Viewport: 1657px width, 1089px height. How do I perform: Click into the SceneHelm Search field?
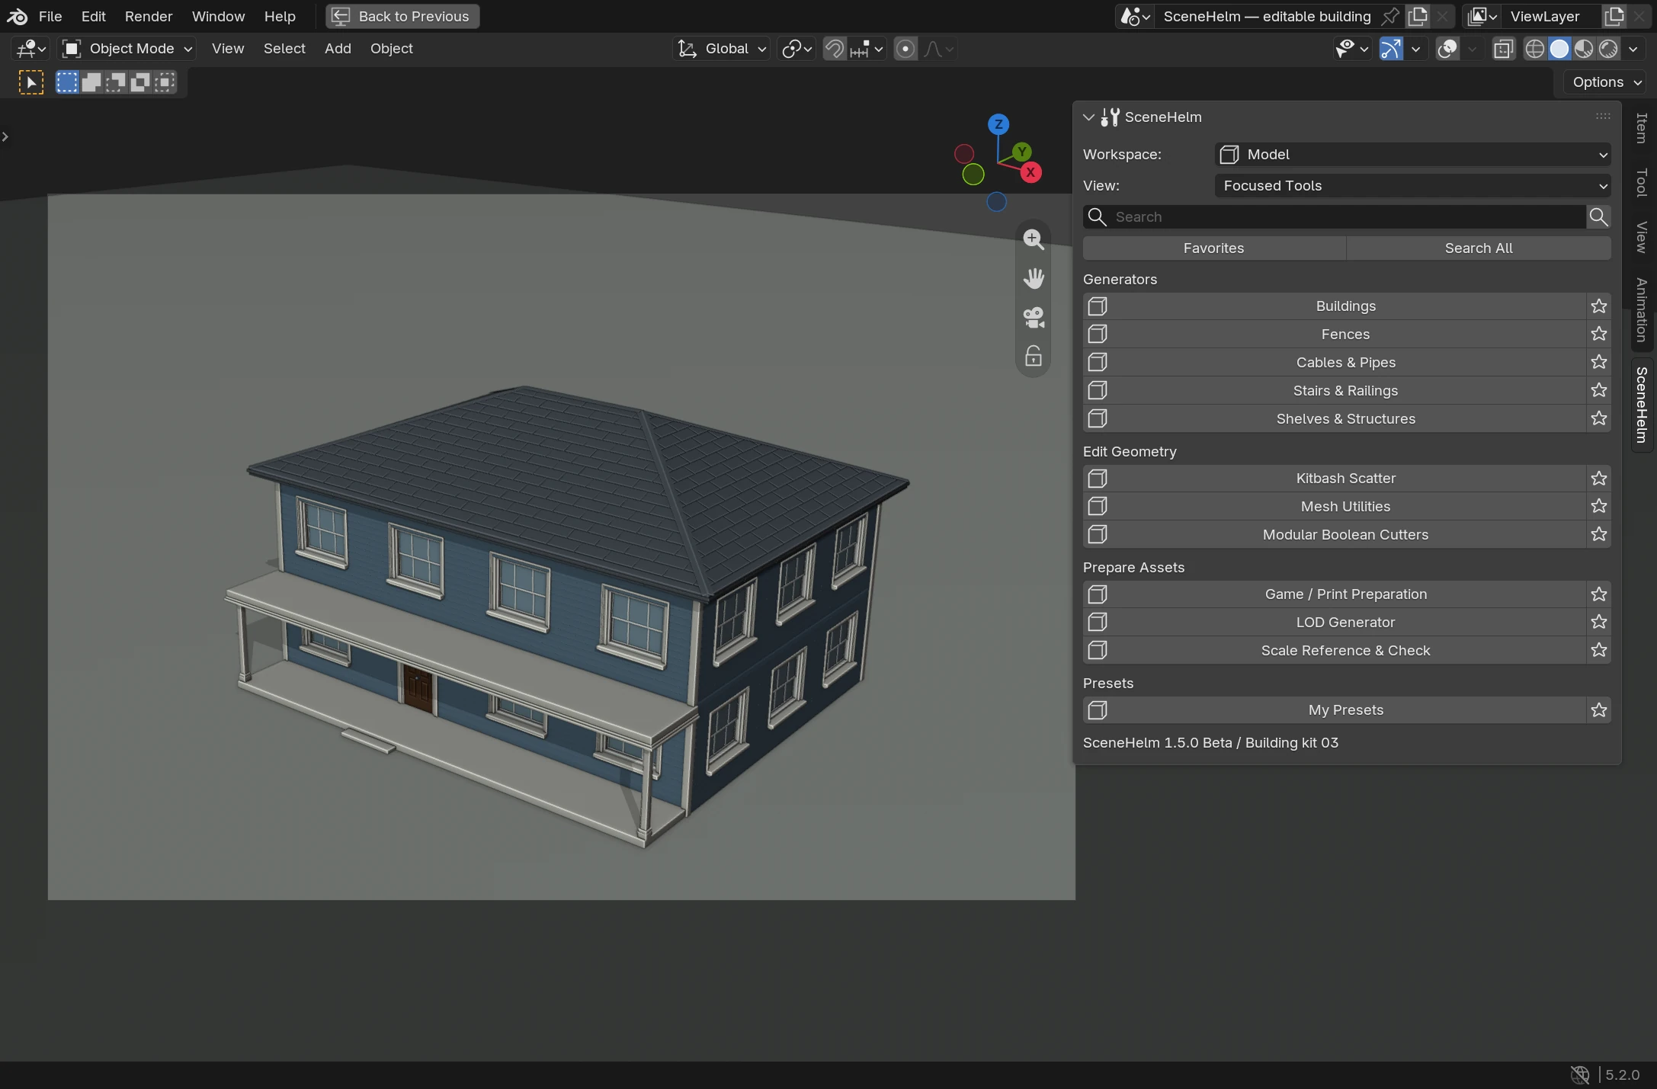click(1335, 217)
